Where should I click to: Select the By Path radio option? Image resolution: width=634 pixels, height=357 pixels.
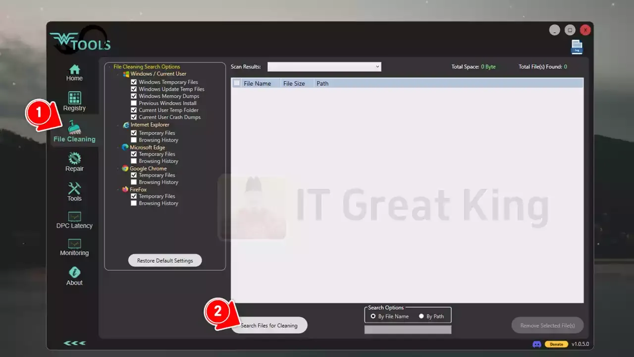click(422, 316)
